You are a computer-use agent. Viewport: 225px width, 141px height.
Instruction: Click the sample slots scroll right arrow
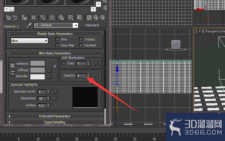pyautogui.click(x=93, y=9)
